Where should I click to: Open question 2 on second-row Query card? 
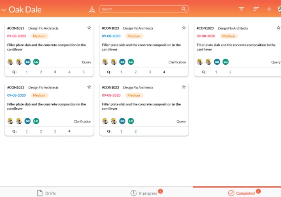[136, 131]
